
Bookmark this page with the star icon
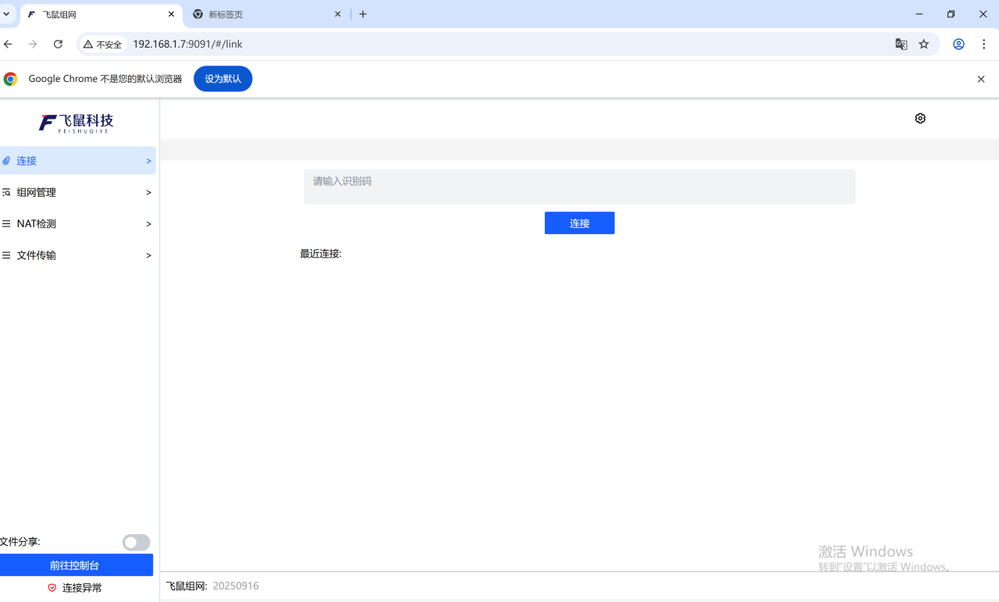click(924, 45)
